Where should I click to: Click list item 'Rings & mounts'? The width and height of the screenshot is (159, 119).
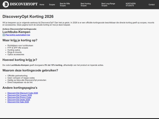pyautogui.click(x=14, y=52)
